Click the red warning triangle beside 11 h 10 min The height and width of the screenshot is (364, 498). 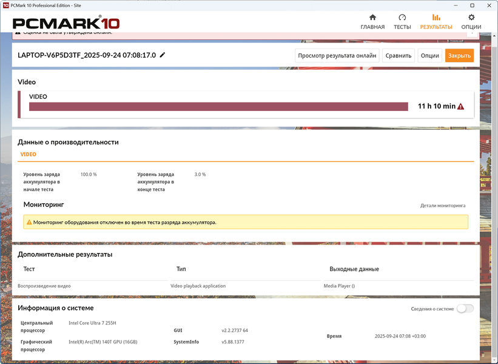click(x=460, y=106)
